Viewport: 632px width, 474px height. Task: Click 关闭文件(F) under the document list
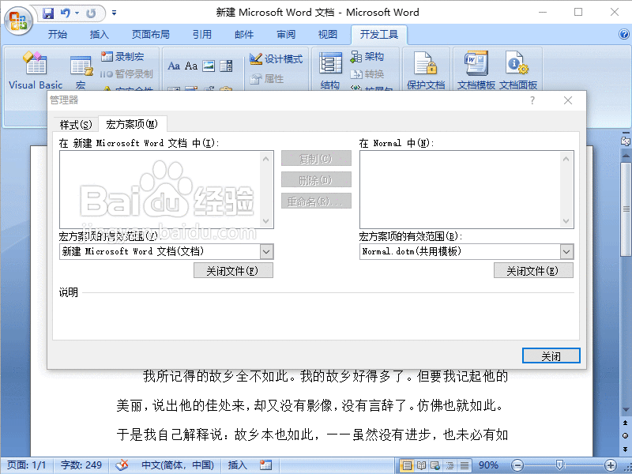[233, 270]
